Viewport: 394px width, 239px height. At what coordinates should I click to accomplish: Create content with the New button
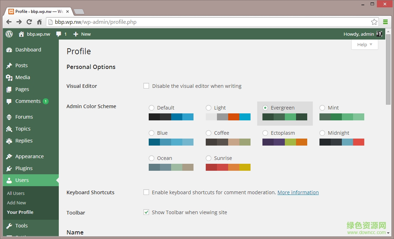click(82, 34)
